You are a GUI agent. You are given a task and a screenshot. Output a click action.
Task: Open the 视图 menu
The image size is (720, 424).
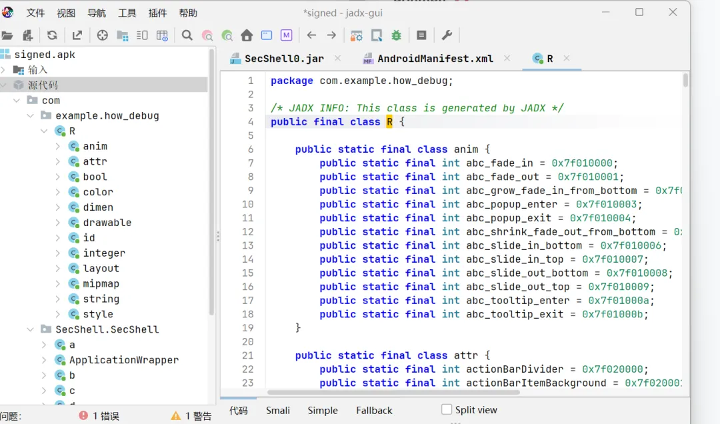click(x=65, y=13)
